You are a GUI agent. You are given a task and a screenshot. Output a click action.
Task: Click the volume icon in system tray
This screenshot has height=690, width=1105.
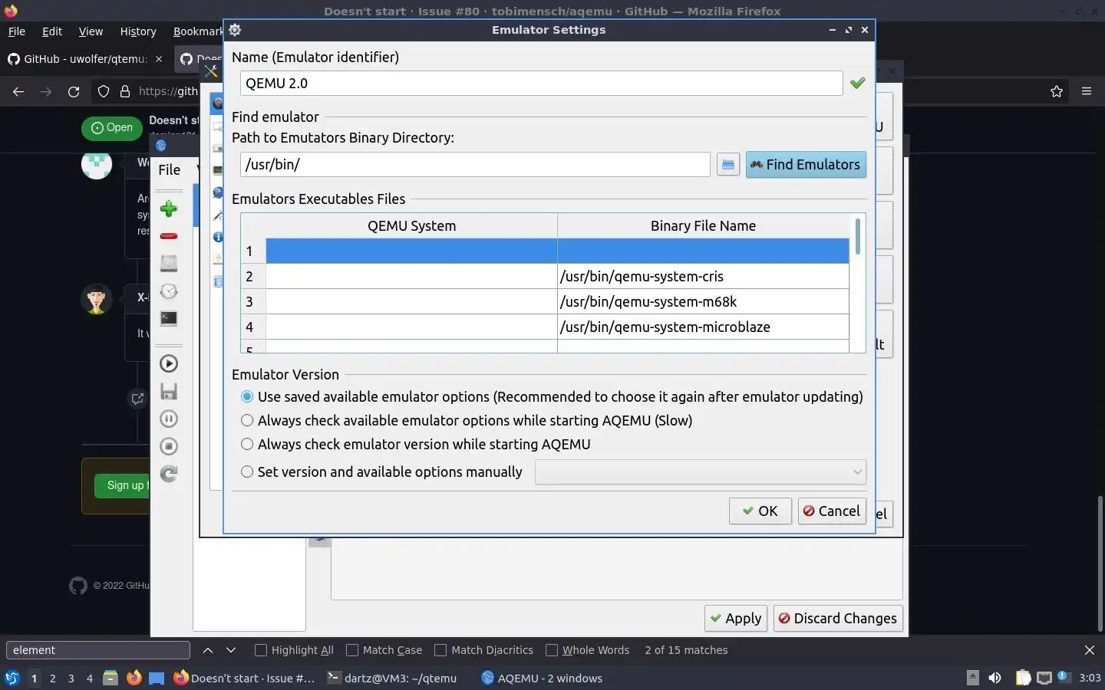995,678
